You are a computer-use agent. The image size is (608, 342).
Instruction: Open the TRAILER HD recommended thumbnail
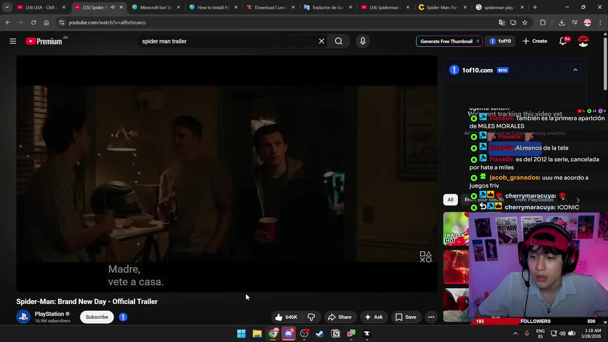click(x=456, y=229)
